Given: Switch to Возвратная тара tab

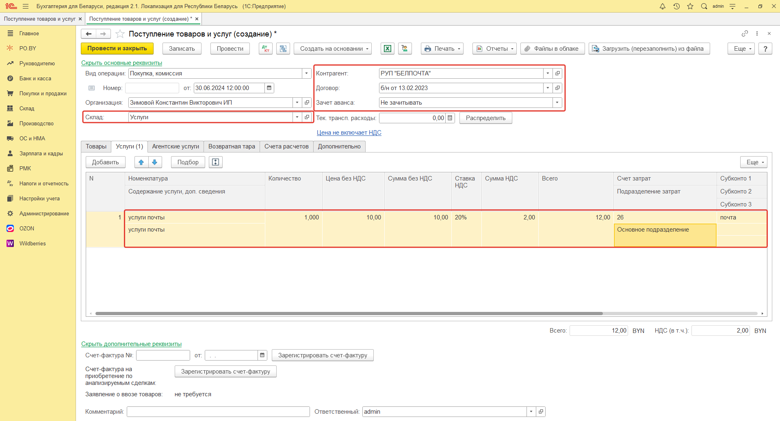Looking at the screenshot, I should point(232,146).
